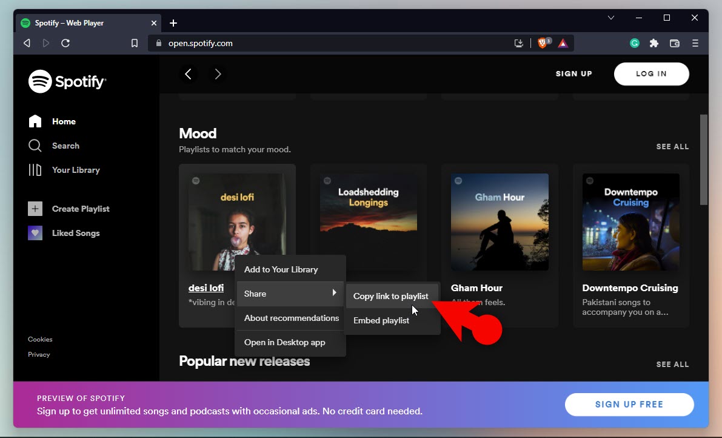The image size is (722, 438).
Task: Go back with the browser back arrow
Action: [27, 43]
